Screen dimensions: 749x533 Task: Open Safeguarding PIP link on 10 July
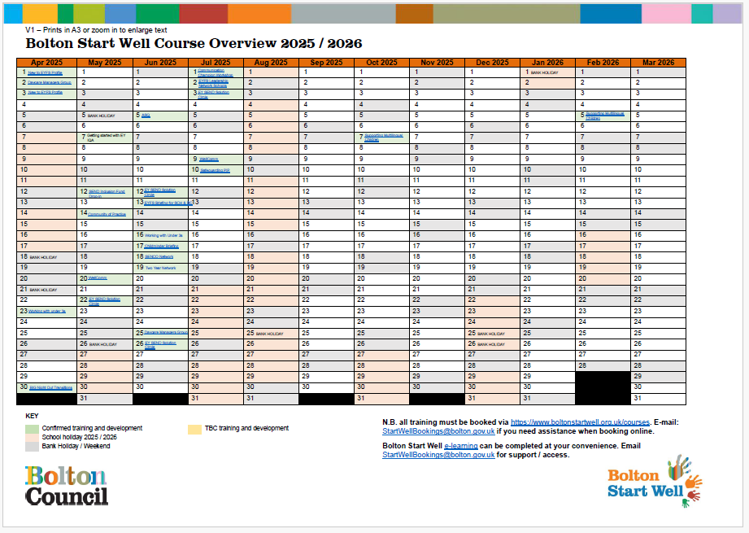click(x=215, y=170)
